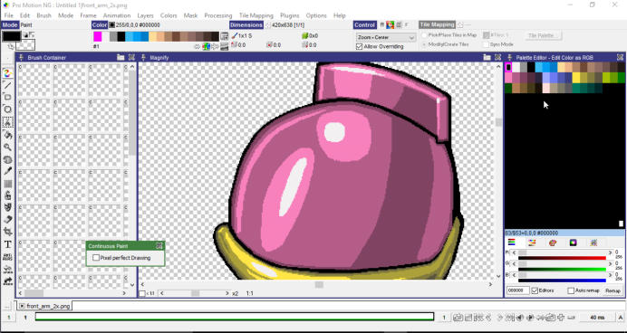Pick the magenta swatch in color bar

(x=98, y=37)
